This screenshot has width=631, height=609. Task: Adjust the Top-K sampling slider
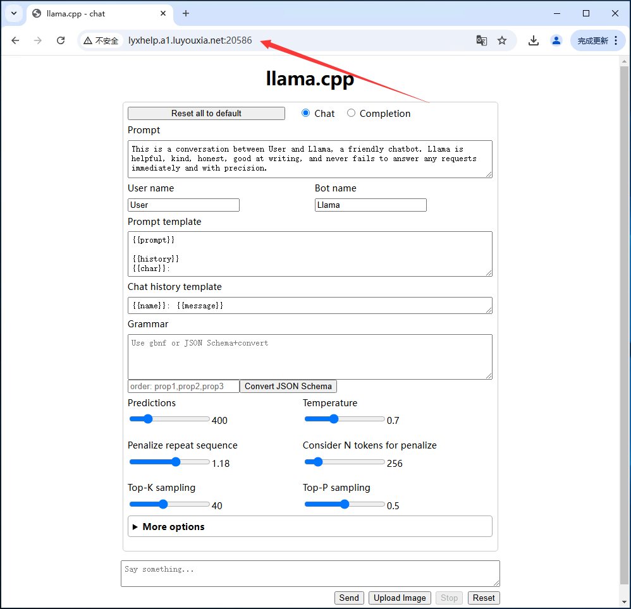click(169, 504)
